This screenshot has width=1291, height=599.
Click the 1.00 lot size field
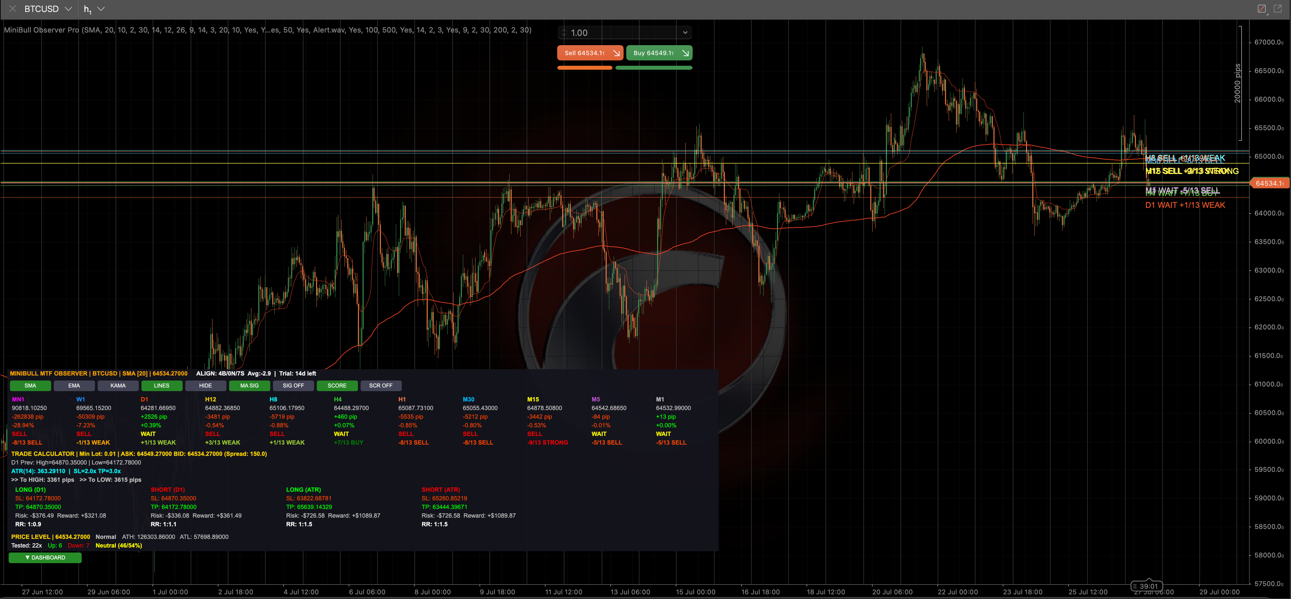(x=624, y=33)
